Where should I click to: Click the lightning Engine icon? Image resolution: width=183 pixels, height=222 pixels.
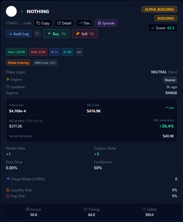pos(8,79)
